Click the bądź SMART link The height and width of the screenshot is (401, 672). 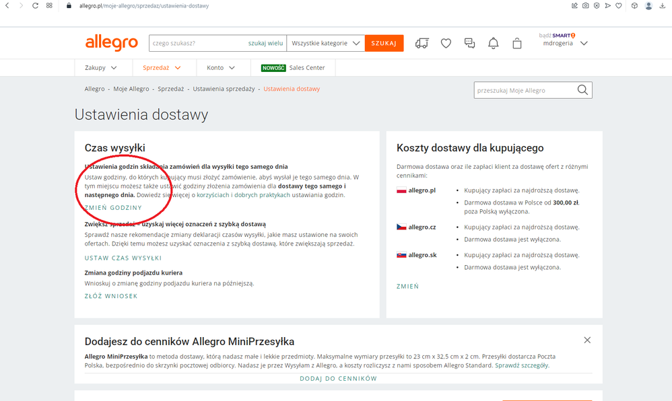pyautogui.click(x=557, y=36)
